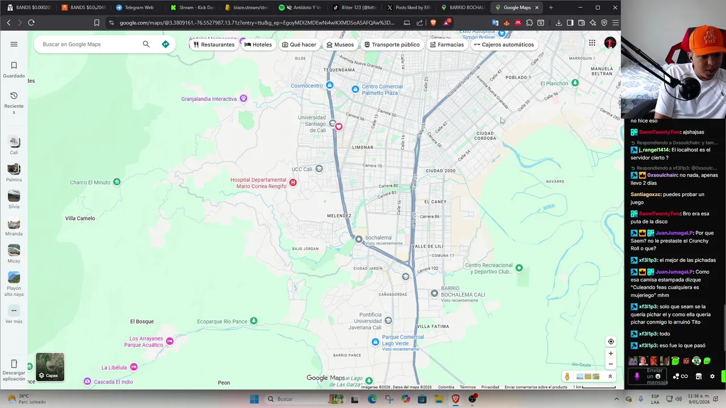Open Street View pegman
This screenshot has height=408, width=726.
[567, 377]
